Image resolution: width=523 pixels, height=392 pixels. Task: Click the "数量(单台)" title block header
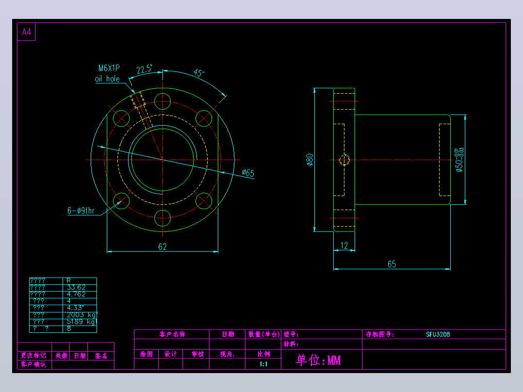click(263, 334)
